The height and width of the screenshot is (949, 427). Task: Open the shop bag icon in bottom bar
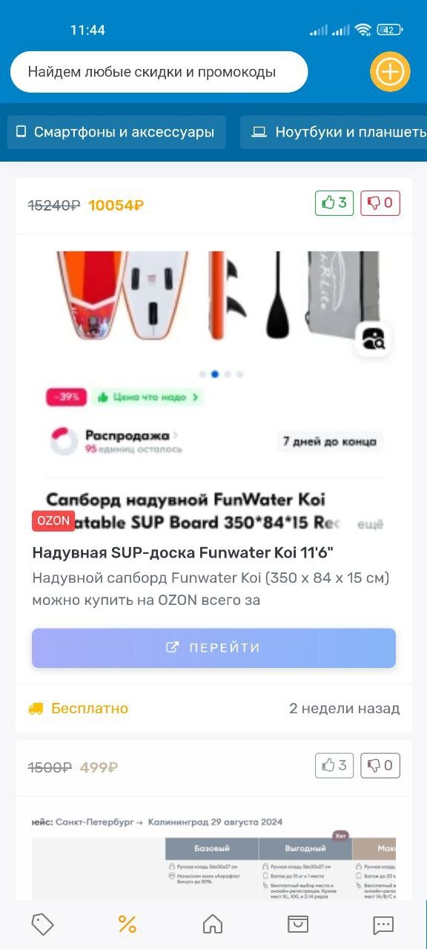click(x=298, y=924)
